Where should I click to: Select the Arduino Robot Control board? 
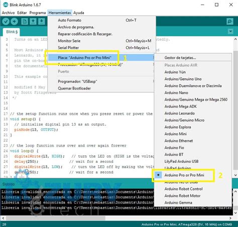click(x=193, y=189)
